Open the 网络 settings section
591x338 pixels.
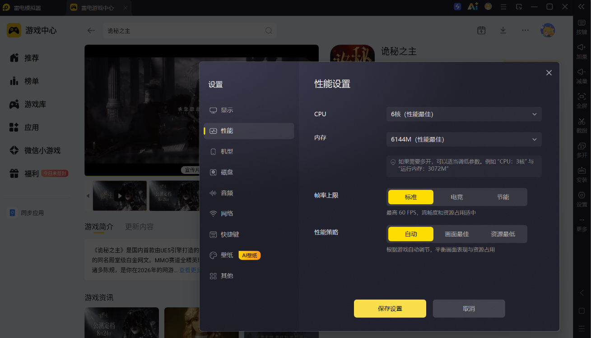tap(249, 214)
